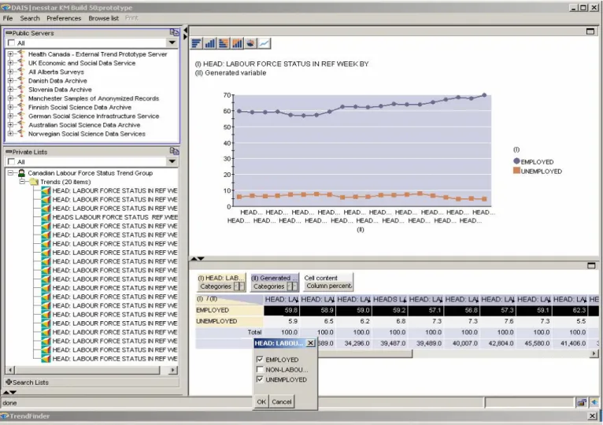Screen dimensions: 603x425
Task: Open the Public Servers All dropdown
Action: pos(172,42)
